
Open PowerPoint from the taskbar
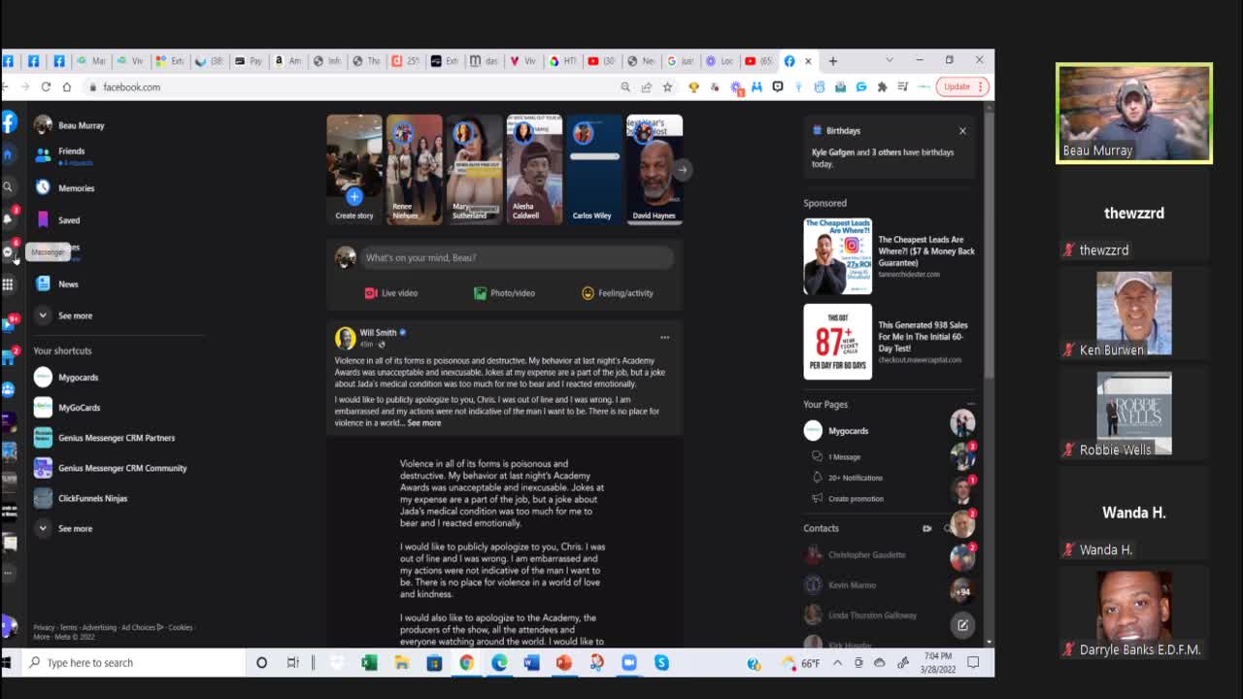[x=564, y=663]
